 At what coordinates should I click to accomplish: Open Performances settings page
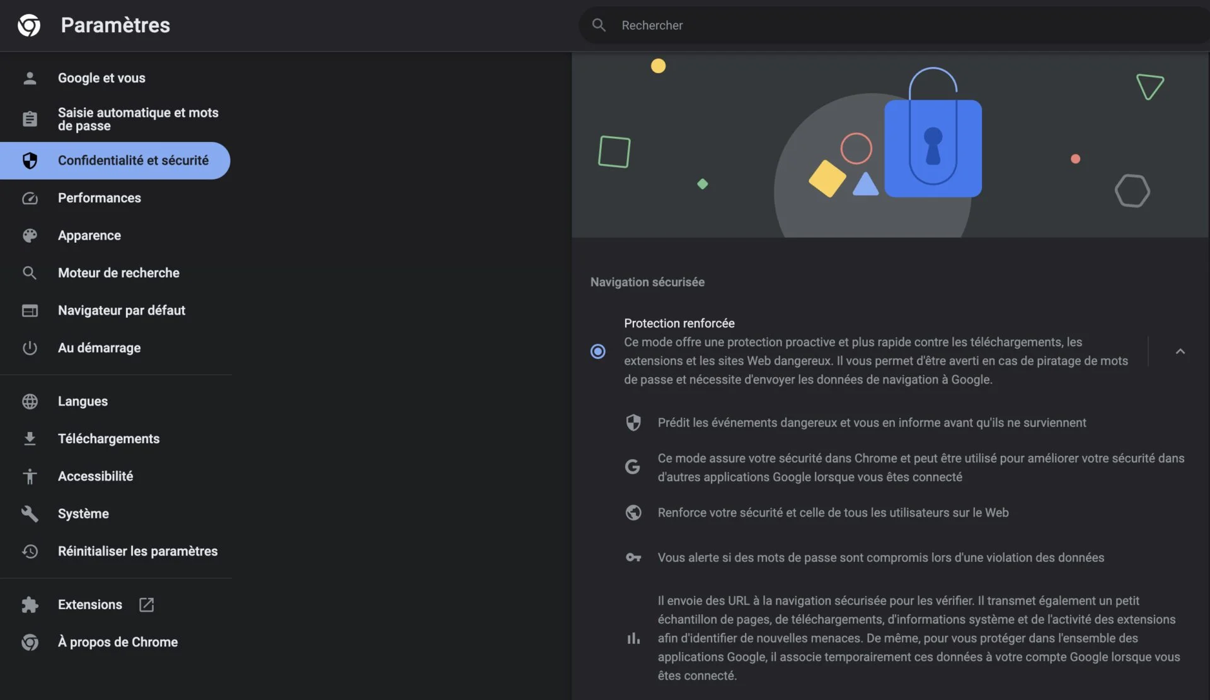click(x=99, y=197)
